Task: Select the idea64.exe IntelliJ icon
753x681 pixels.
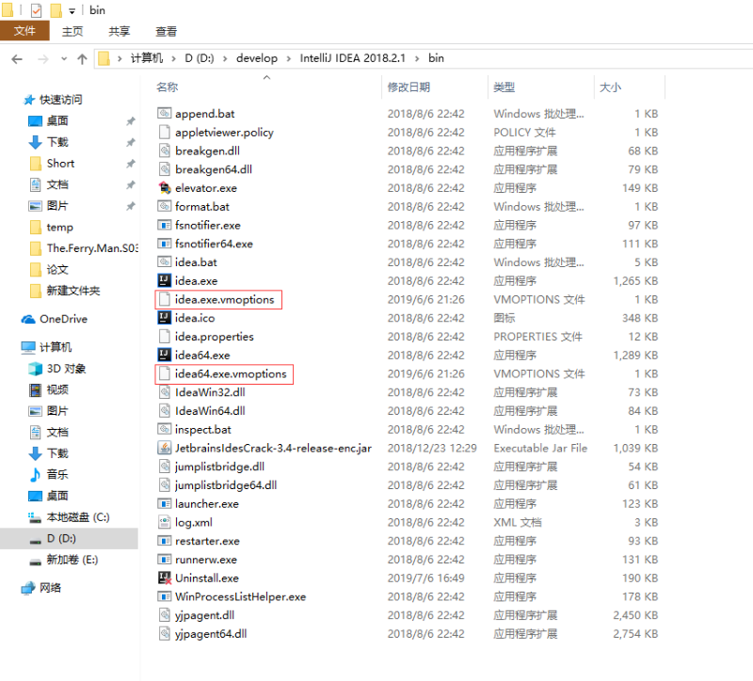Action: (164, 355)
